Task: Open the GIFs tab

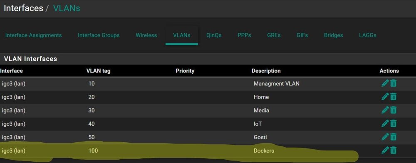Action: 302,35
